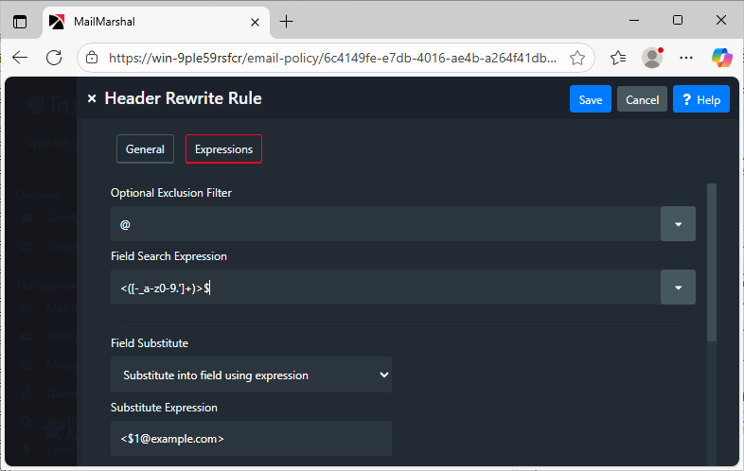
Task: Open the Copilot icon in the toolbar
Action: coord(722,58)
